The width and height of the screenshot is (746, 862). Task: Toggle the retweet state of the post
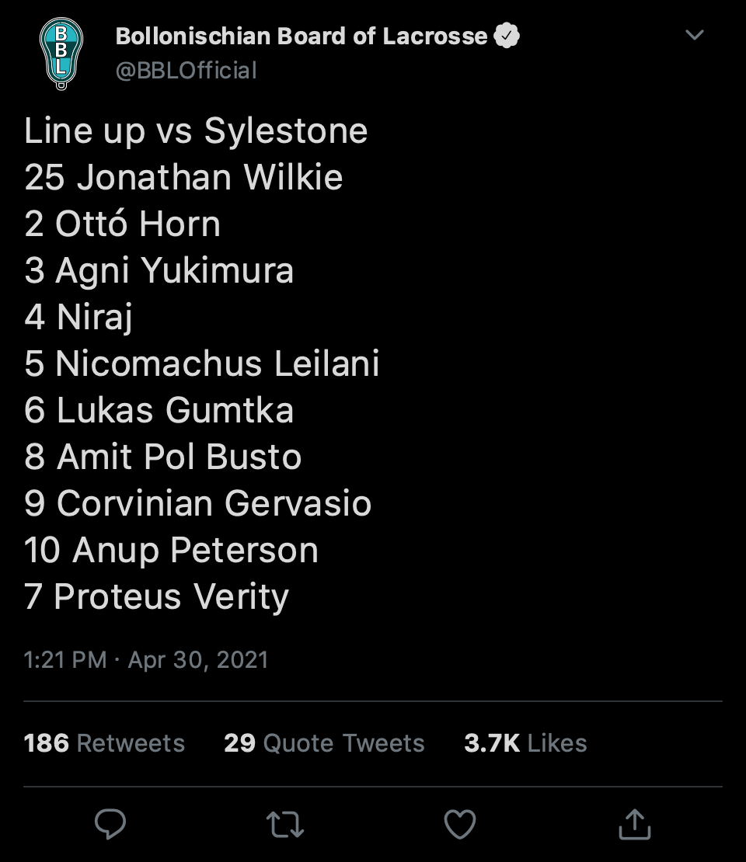(x=285, y=826)
